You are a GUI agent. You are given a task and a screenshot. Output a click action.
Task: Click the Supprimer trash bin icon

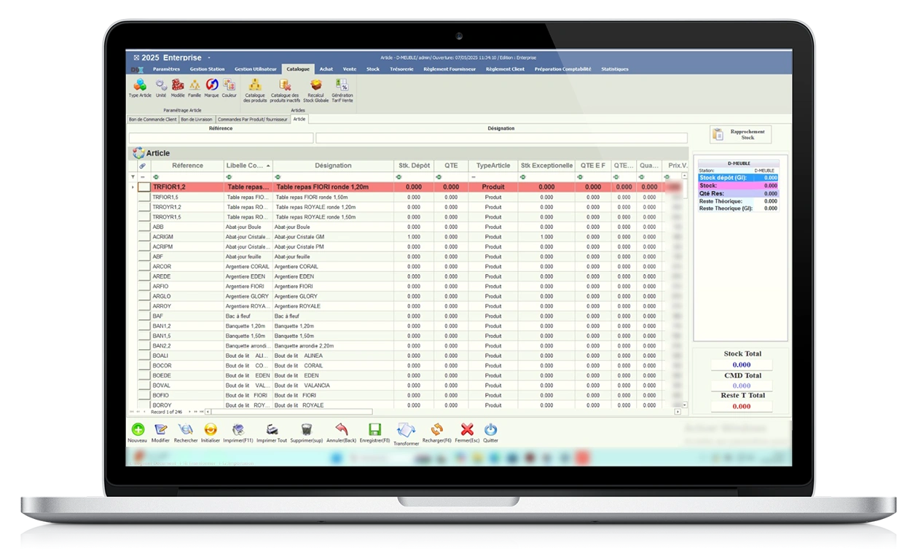[x=307, y=430]
